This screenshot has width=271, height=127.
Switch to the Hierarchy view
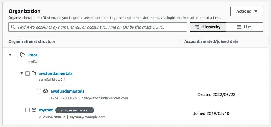tap(208, 27)
